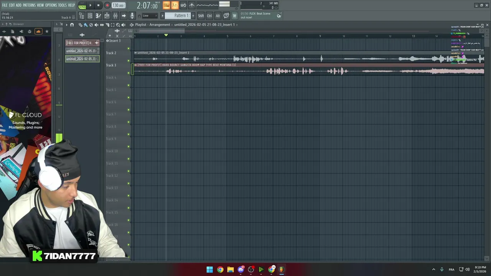Select the playlist Zoom magnifier tool
491x276 pixels.
pyautogui.click(x=118, y=25)
